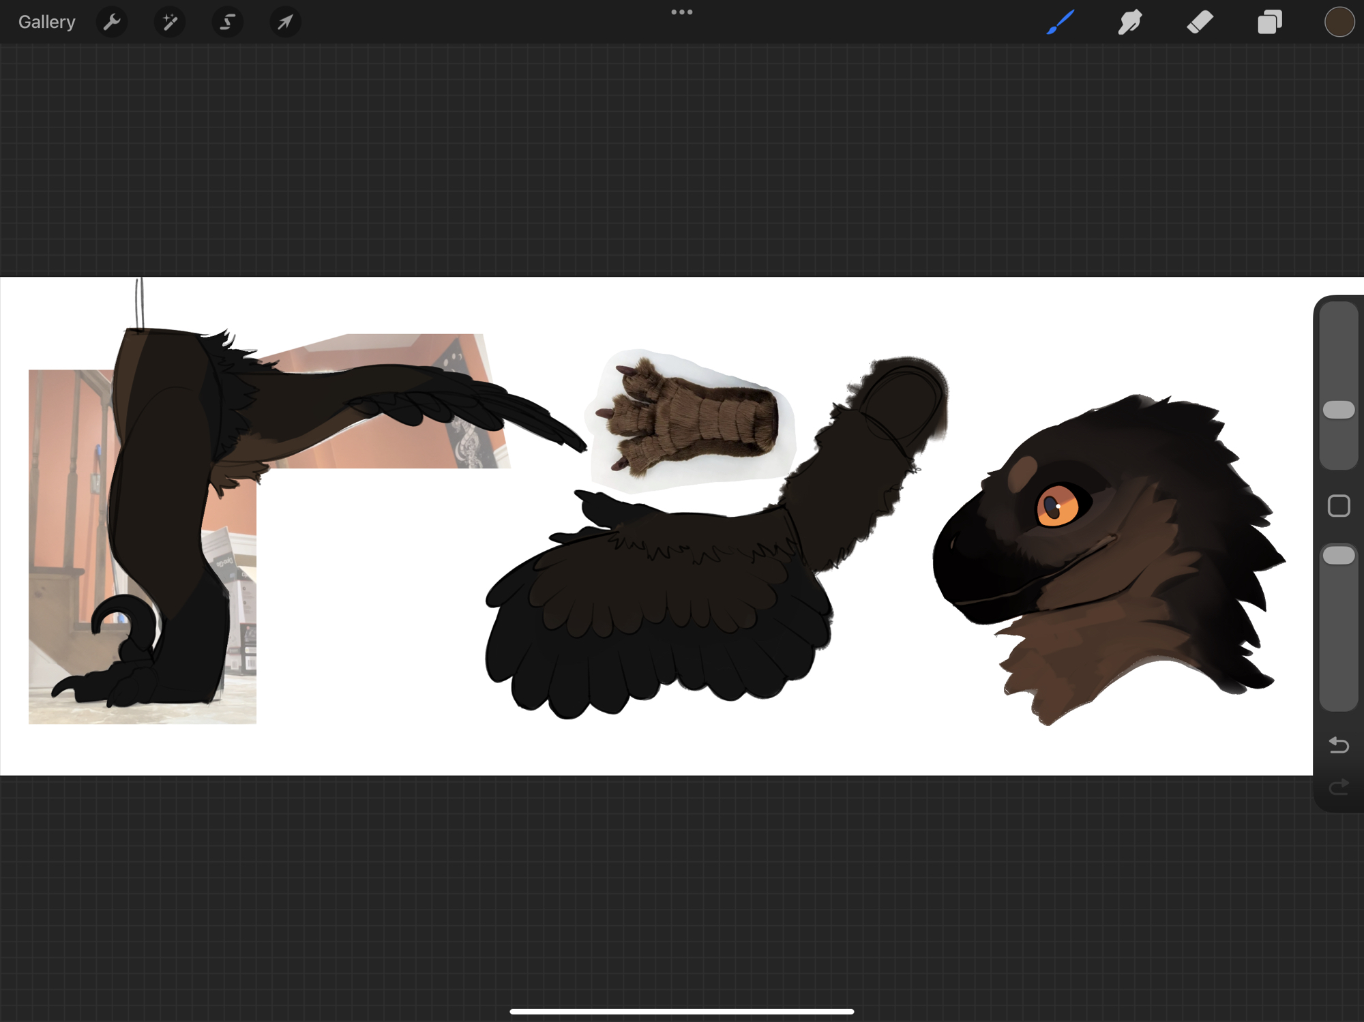Click the brush size slider handle
Image resolution: width=1364 pixels, height=1022 pixels.
[x=1338, y=410]
